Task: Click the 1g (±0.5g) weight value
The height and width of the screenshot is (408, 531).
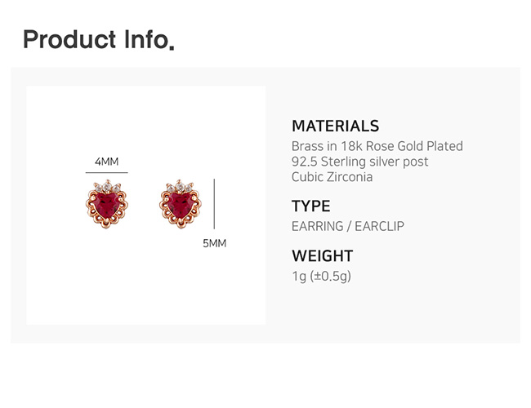Action: coord(321,276)
